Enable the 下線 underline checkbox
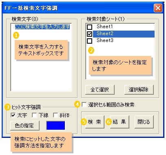Image resolution: width=166 pixels, height=155 pixels. [34, 115]
